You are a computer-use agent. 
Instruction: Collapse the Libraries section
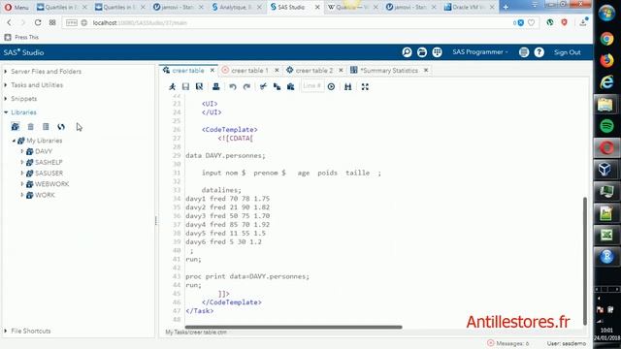pyautogui.click(x=6, y=112)
